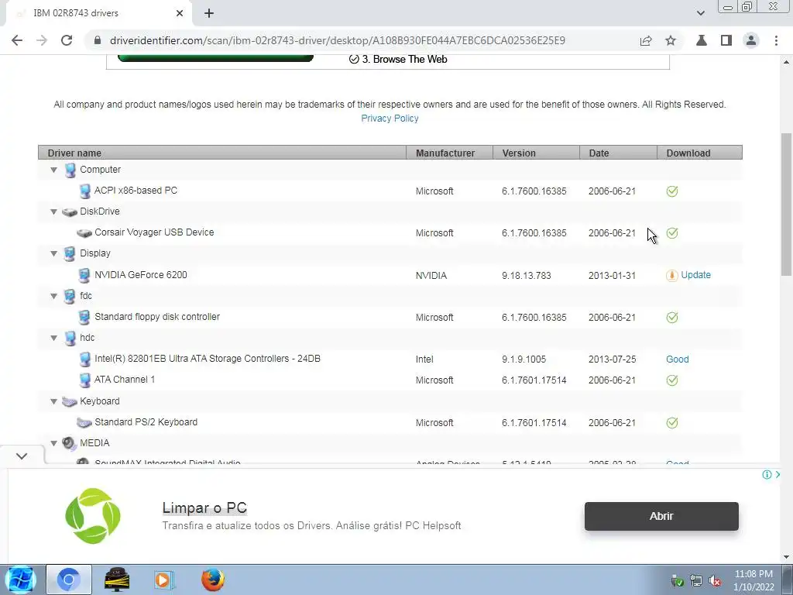The height and width of the screenshot is (595, 793).
Task: Click the MEDIA category speaker icon
Action: (69, 444)
